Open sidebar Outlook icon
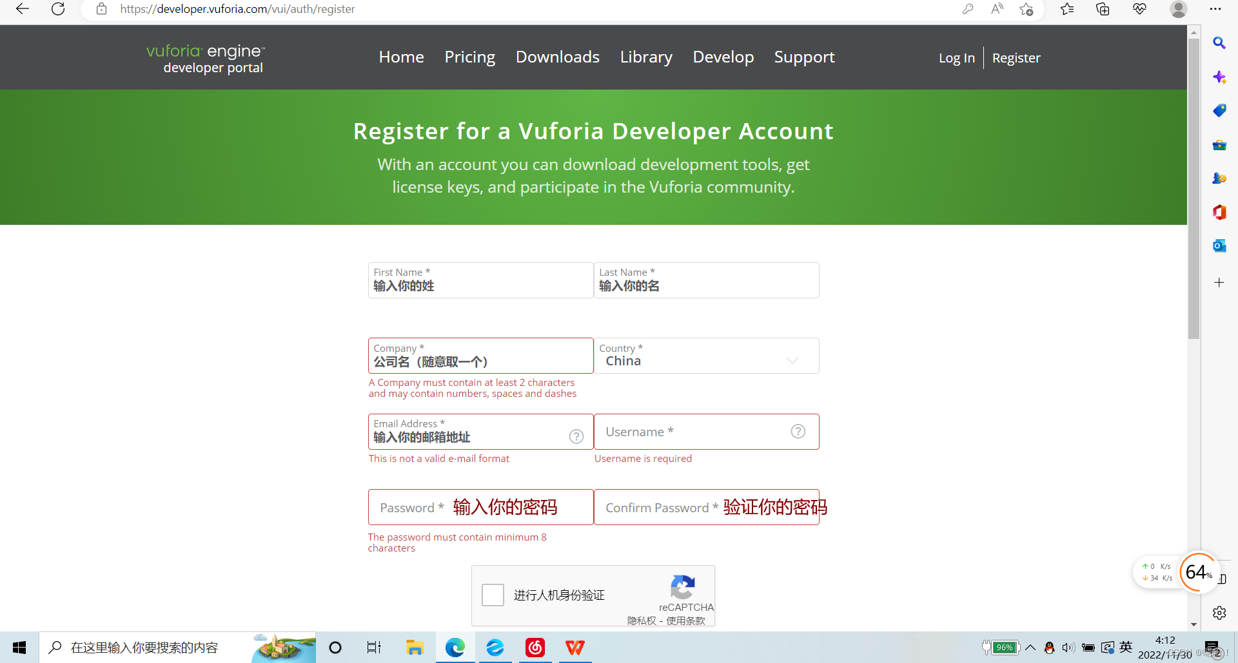This screenshot has height=663, width=1238. [x=1219, y=246]
